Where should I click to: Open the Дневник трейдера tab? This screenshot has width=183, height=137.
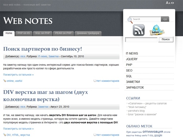(x=88, y=33)
